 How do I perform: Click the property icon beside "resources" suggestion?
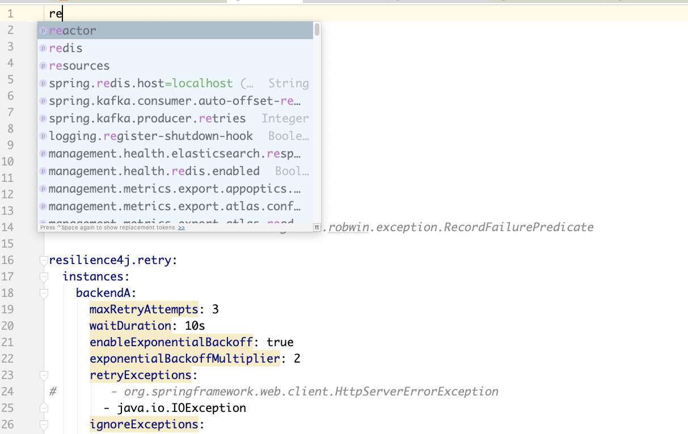pos(43,65)
